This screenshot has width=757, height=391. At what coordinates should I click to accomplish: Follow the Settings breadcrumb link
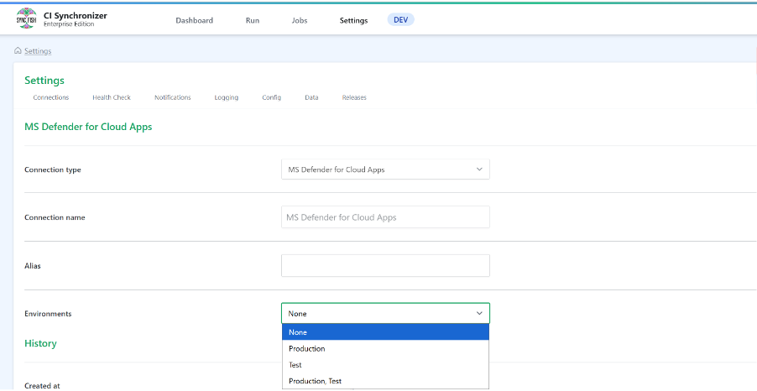point(38,50)
